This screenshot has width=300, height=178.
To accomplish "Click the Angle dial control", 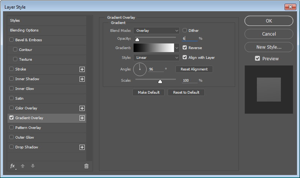I will (x=139, y=69).
